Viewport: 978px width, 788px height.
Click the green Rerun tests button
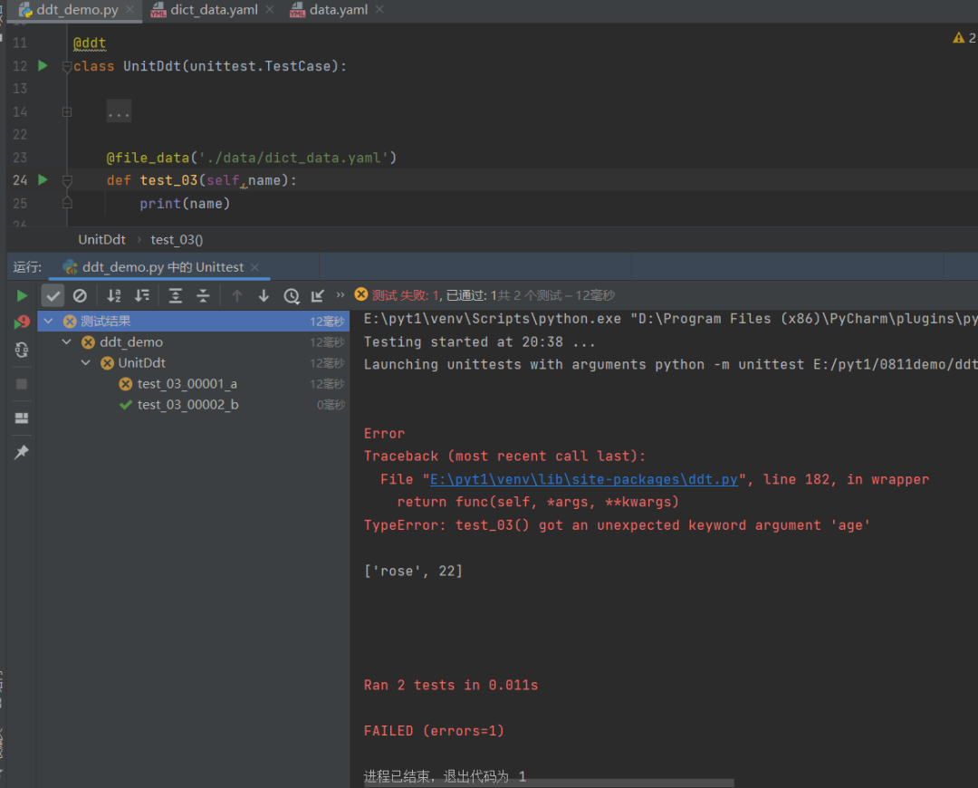coord(22,295)
